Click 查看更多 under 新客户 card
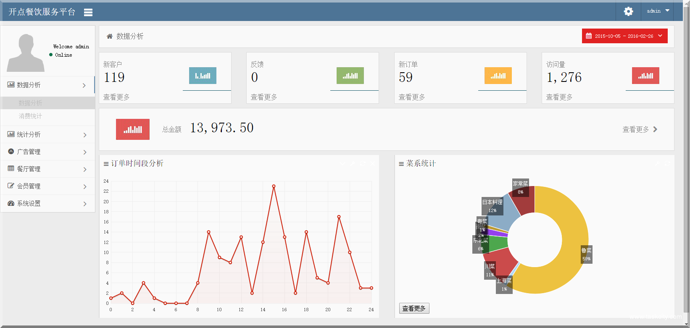The width and height of the screenshot is (690, 328). 116,97
